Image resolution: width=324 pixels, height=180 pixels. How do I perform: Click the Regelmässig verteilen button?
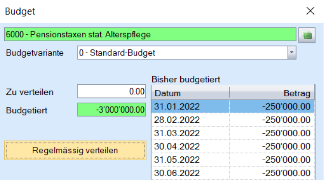(75, 150)
